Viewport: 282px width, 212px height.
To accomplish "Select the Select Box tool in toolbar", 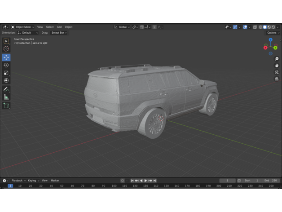I will point(6,41).
